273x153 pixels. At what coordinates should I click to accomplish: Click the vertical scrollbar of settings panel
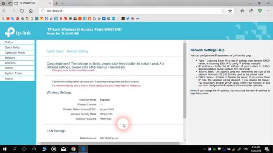point(185,81)
